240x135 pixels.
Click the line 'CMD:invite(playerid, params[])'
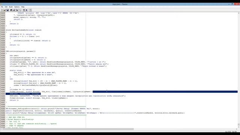click(x=21, y=51)
